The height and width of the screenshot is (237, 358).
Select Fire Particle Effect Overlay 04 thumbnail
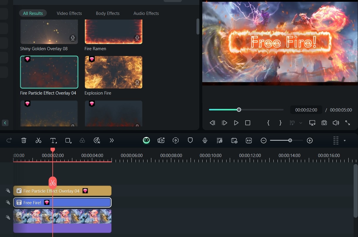[x=49, y=72]
